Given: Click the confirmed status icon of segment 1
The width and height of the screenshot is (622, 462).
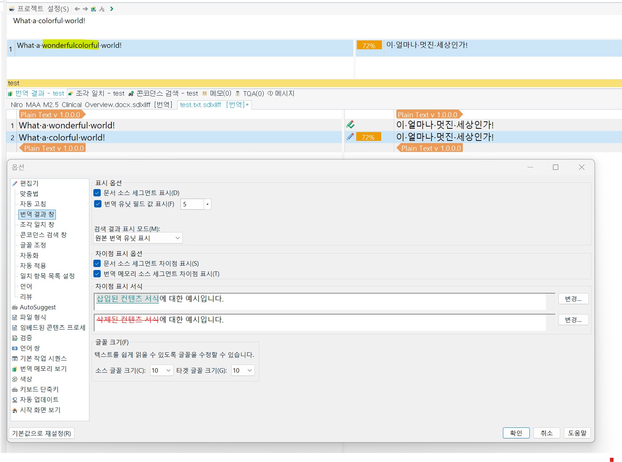Looking at the screenshot, I should (x=350, y=125).
